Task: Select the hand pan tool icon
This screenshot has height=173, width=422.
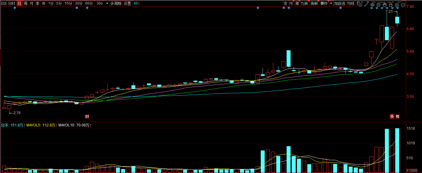Action: [x=385, y=5]
